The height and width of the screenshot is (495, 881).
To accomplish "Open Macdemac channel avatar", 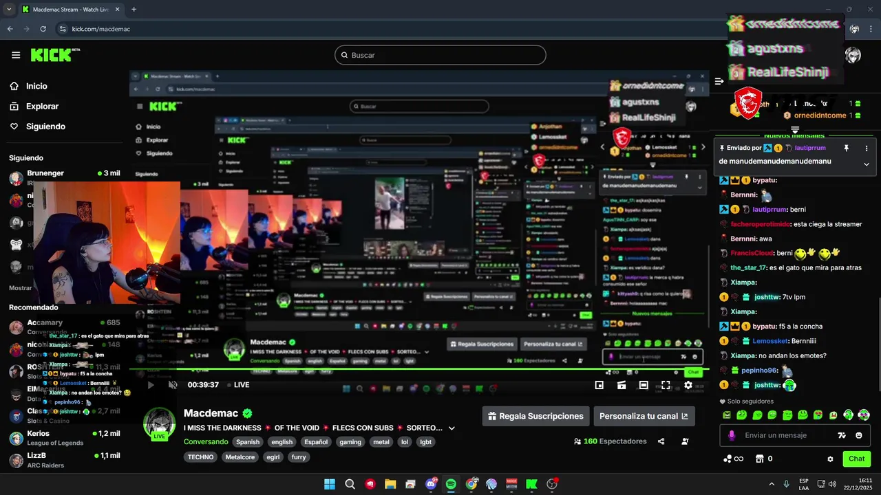I will coord(159,423).
